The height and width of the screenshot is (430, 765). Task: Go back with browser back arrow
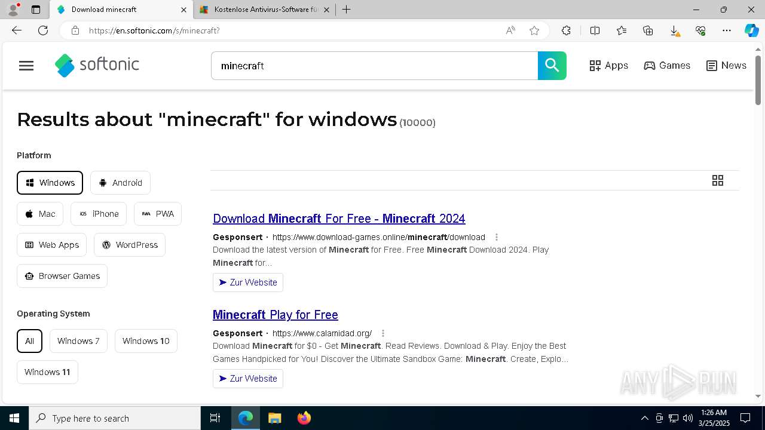(x=17, y=30)
